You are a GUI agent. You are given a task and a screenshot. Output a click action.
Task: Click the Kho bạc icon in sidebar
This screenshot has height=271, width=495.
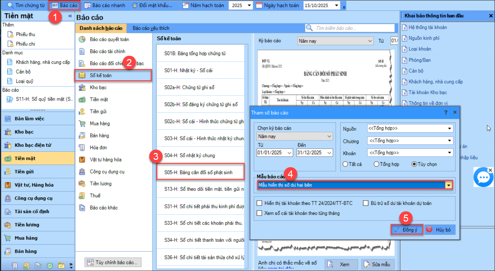coord(8,132)
